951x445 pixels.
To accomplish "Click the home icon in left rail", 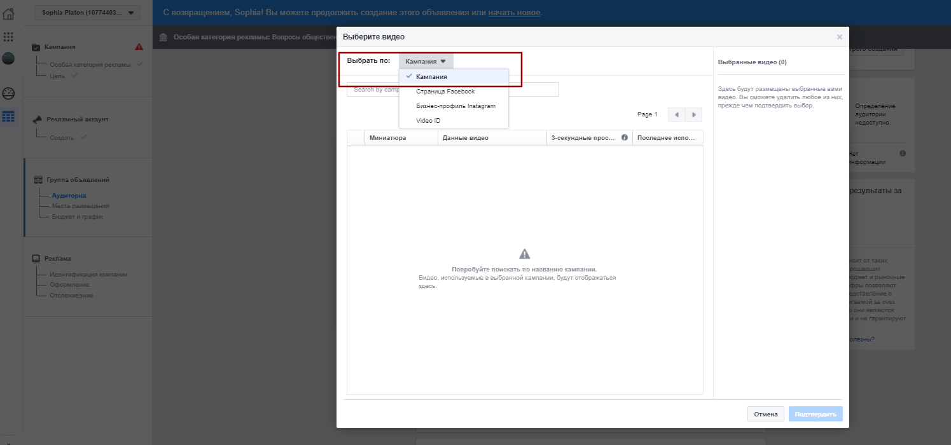I will coord(8,13).
